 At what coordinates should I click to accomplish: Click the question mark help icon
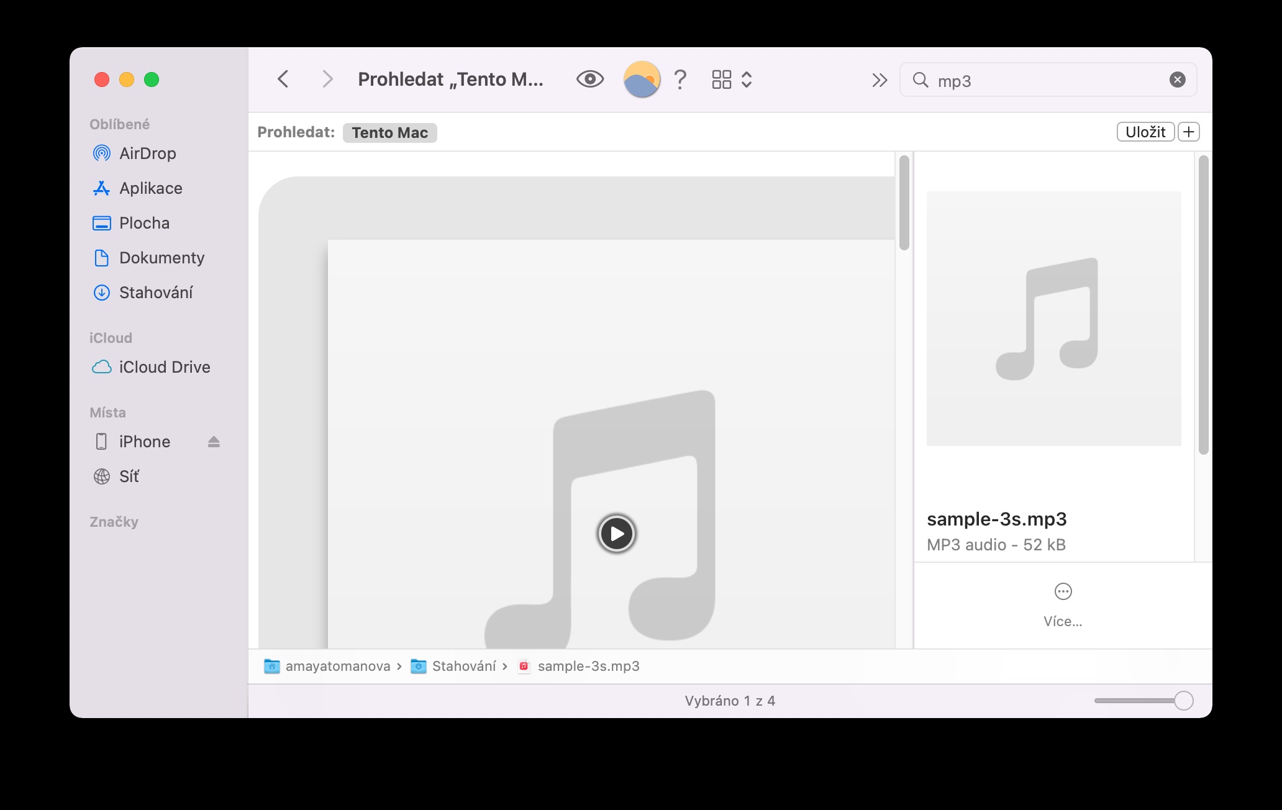coord(680,80)
